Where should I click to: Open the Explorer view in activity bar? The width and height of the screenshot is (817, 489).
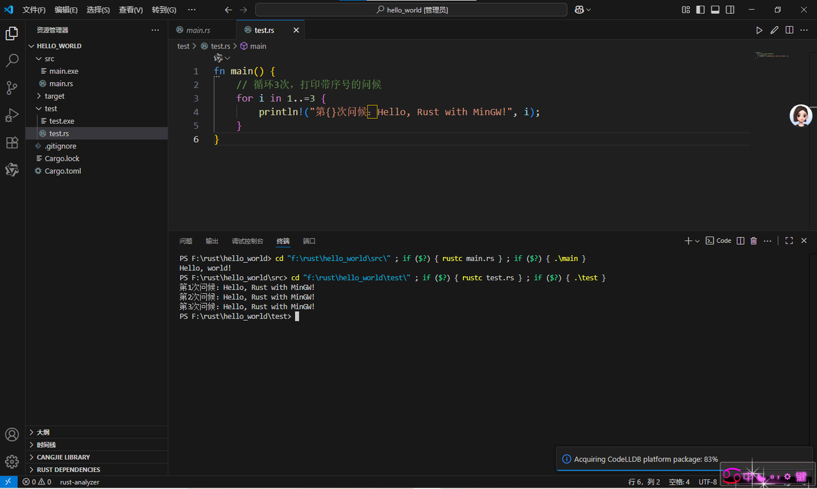11,34
